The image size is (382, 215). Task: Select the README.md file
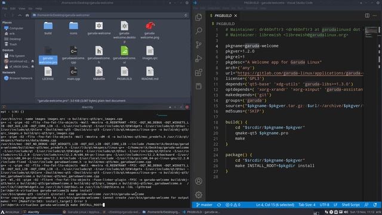pos(150,74)
